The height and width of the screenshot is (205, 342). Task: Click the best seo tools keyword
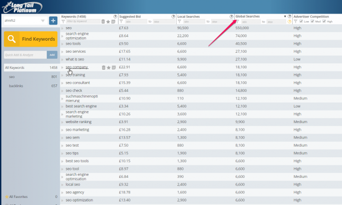click(77, 161)
